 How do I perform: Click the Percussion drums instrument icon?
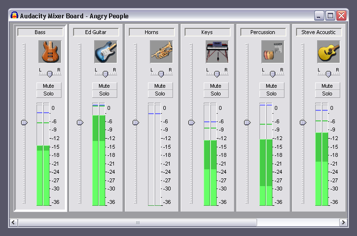click(x=273, y=52)
